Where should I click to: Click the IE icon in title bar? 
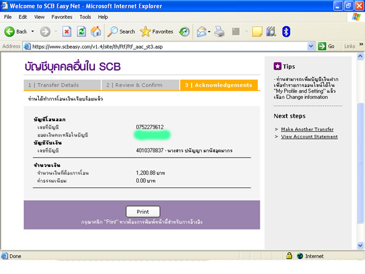pos(4,5)
